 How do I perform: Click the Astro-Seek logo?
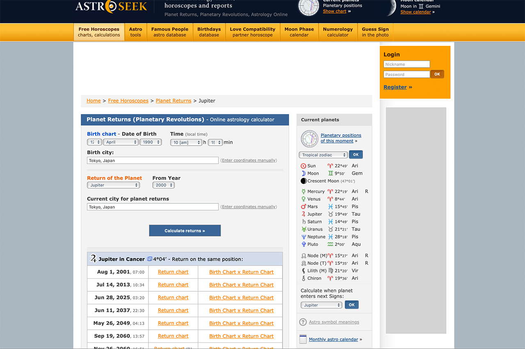point(111,6)
